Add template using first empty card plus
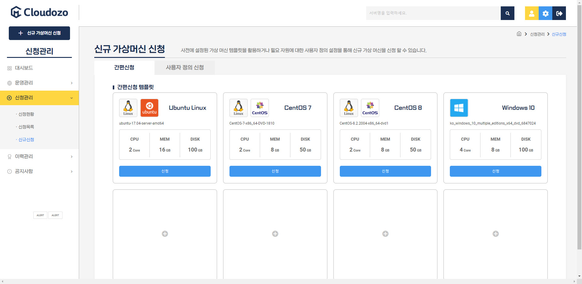 click(x=165, y=234)
